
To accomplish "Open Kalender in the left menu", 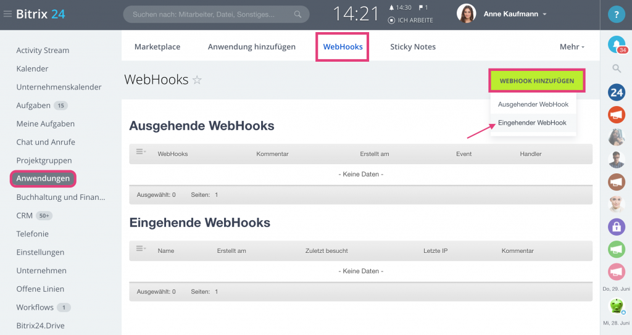I will pos(32,68).
